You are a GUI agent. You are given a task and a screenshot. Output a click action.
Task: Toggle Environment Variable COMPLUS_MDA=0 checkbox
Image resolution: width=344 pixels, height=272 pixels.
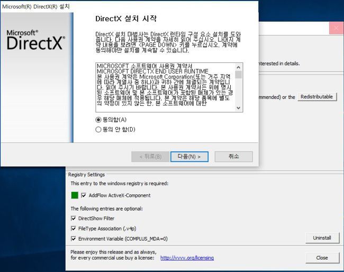tap(74, 239)
